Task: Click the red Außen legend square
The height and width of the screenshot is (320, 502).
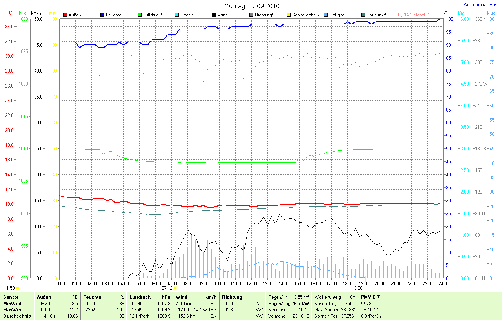Action: tap(65, 15)
